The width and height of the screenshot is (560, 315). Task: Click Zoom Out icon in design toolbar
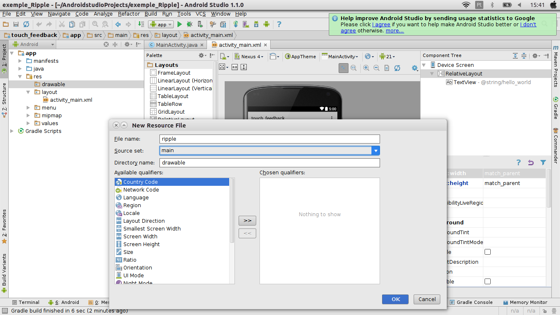(376, 68)
